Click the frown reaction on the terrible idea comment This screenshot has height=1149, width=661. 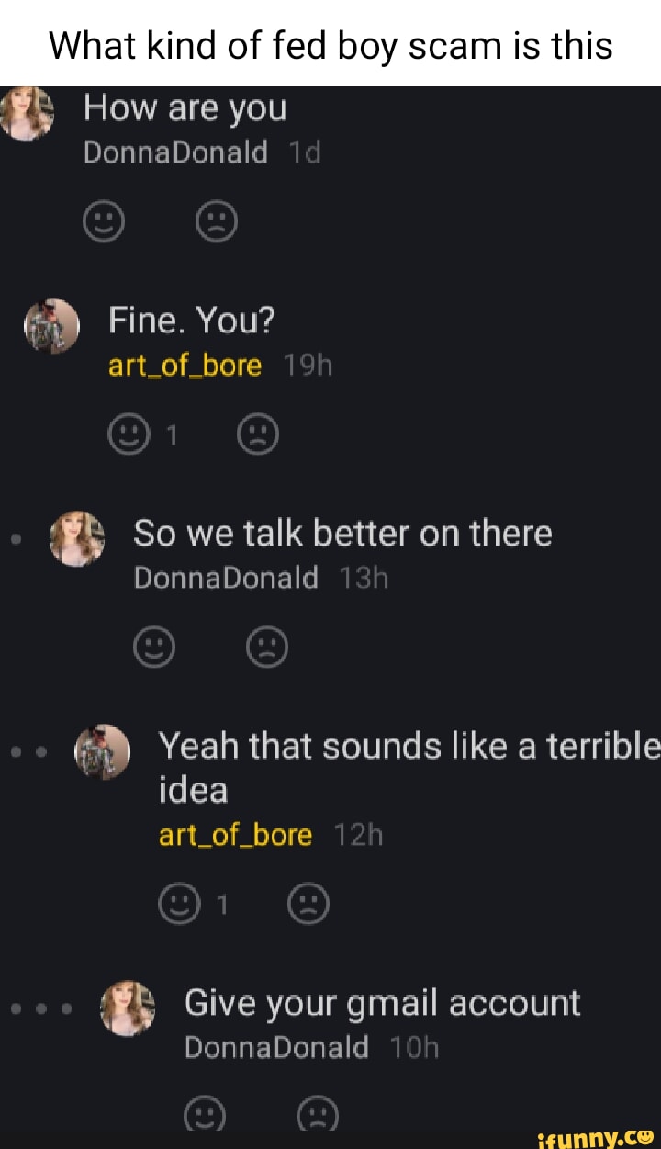310,903
